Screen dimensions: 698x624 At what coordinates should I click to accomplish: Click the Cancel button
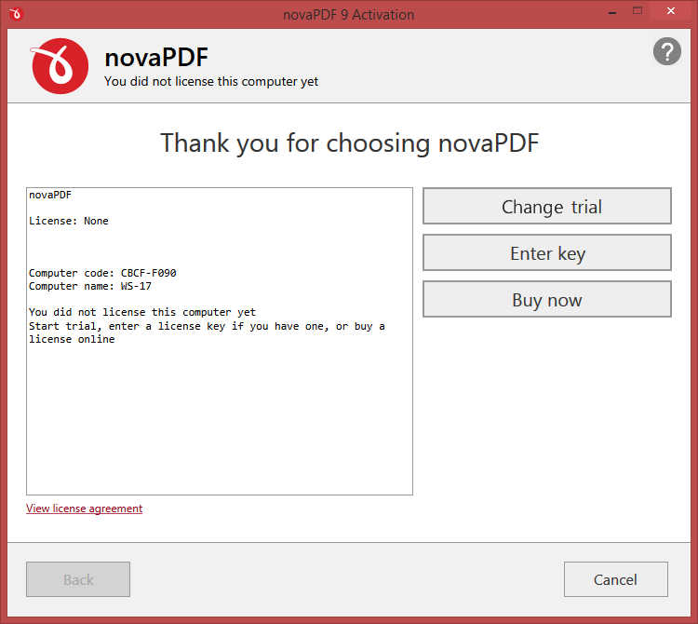(x=616, y=579)
